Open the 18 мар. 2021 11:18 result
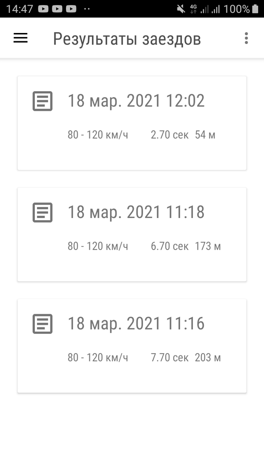Viewport: 264px width, 469px height. pyautogui.click(x=132, y=234)
